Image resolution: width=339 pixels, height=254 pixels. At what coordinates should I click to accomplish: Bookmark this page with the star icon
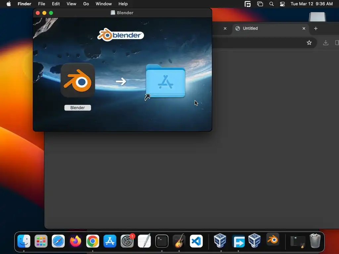(309, 43)
